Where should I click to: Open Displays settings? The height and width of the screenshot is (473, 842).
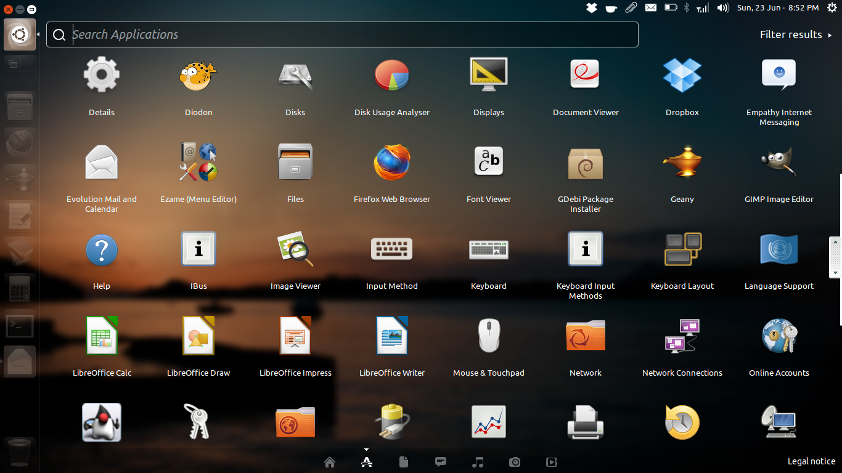click(489, 75)
